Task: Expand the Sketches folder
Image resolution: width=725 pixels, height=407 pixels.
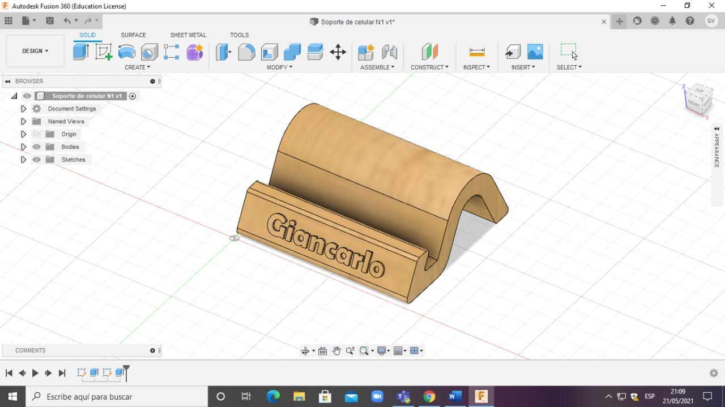Action: pos(23,160)
